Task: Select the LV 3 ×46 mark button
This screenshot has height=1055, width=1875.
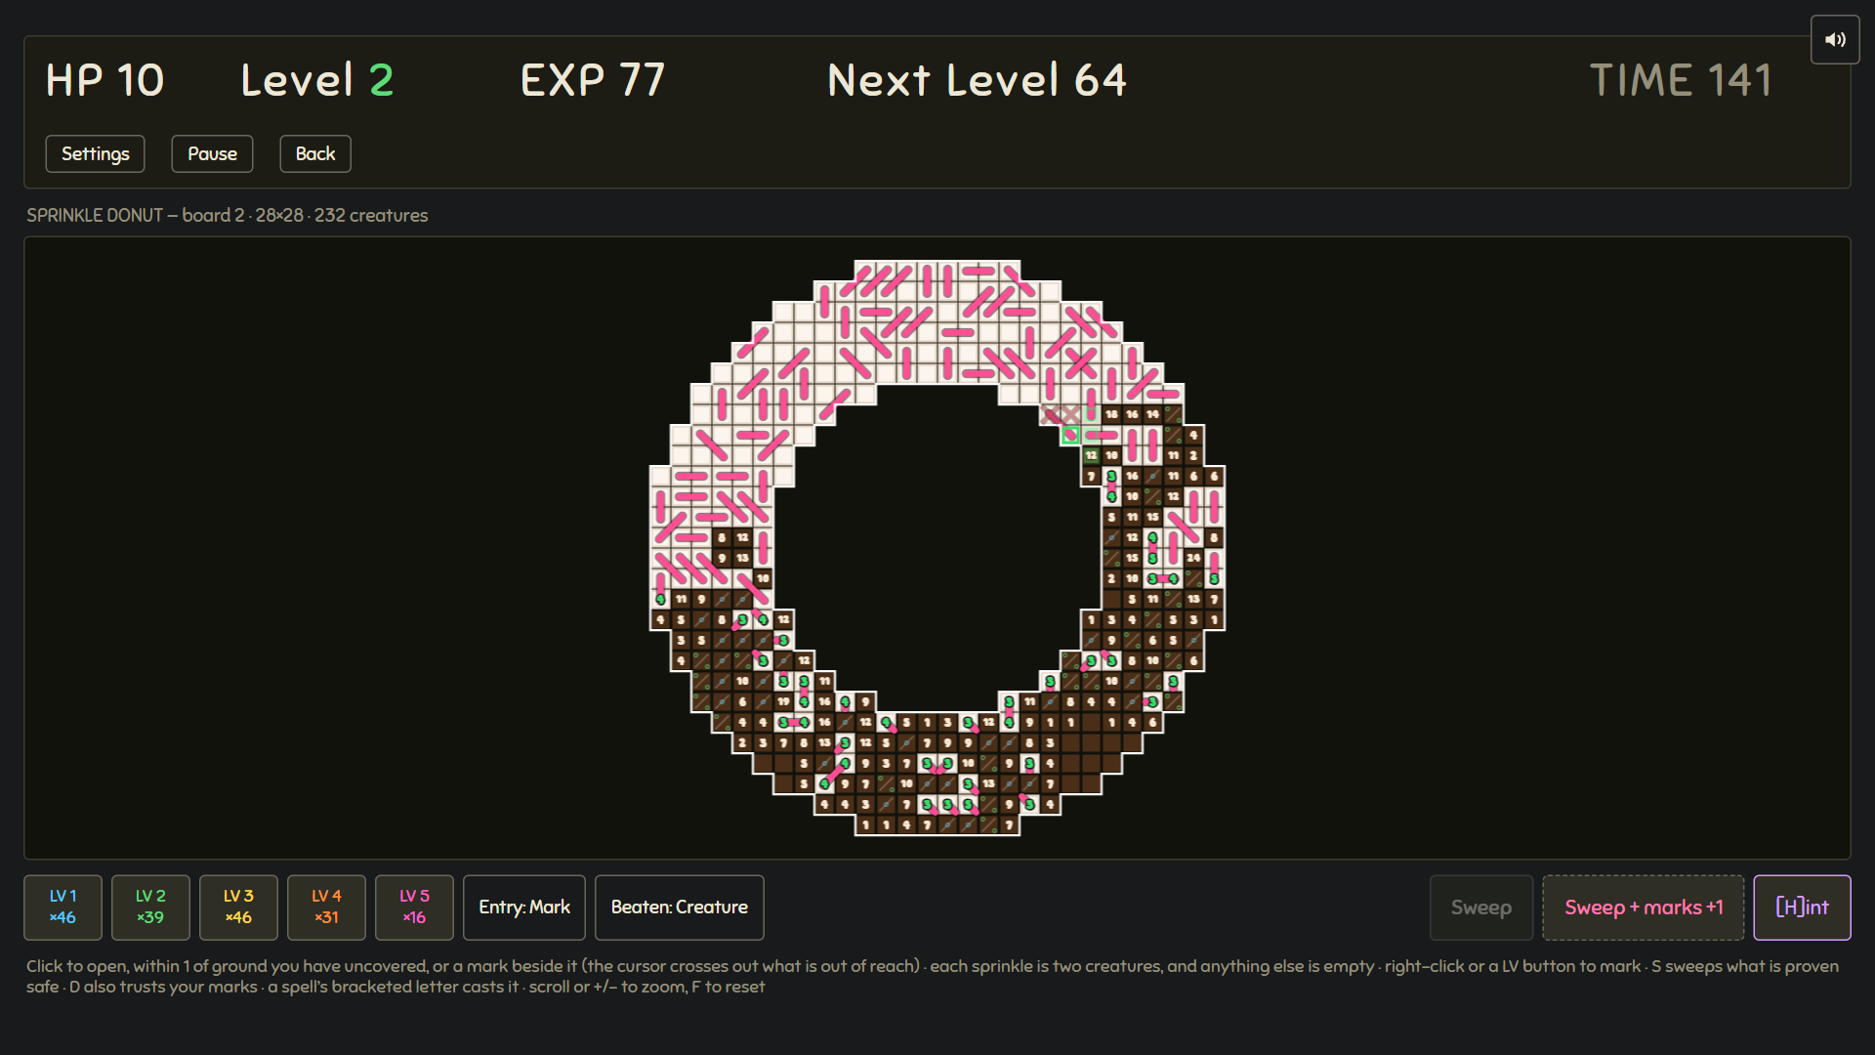Action: (238, 907)
